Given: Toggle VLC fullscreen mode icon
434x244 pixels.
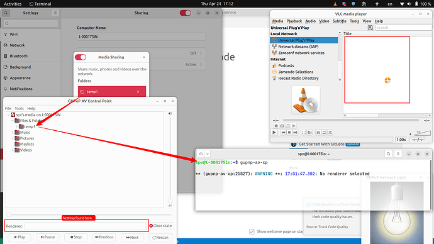Looking at the screenshot, I should (304, 133).
